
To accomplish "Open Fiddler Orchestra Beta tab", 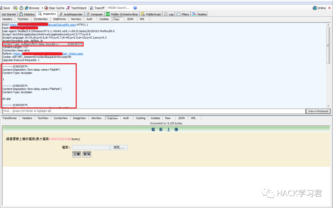I will 122,14.
